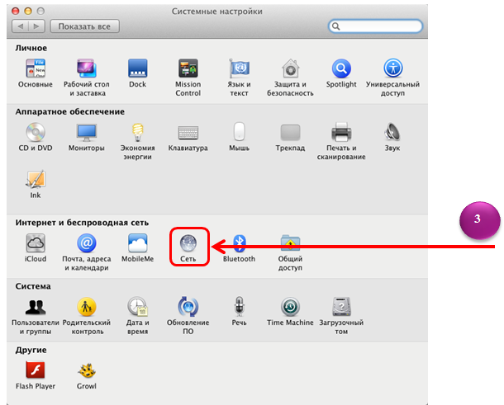
Task: Go back with the left arrow button
Action: pyautogui.click(x=20, y=26)
